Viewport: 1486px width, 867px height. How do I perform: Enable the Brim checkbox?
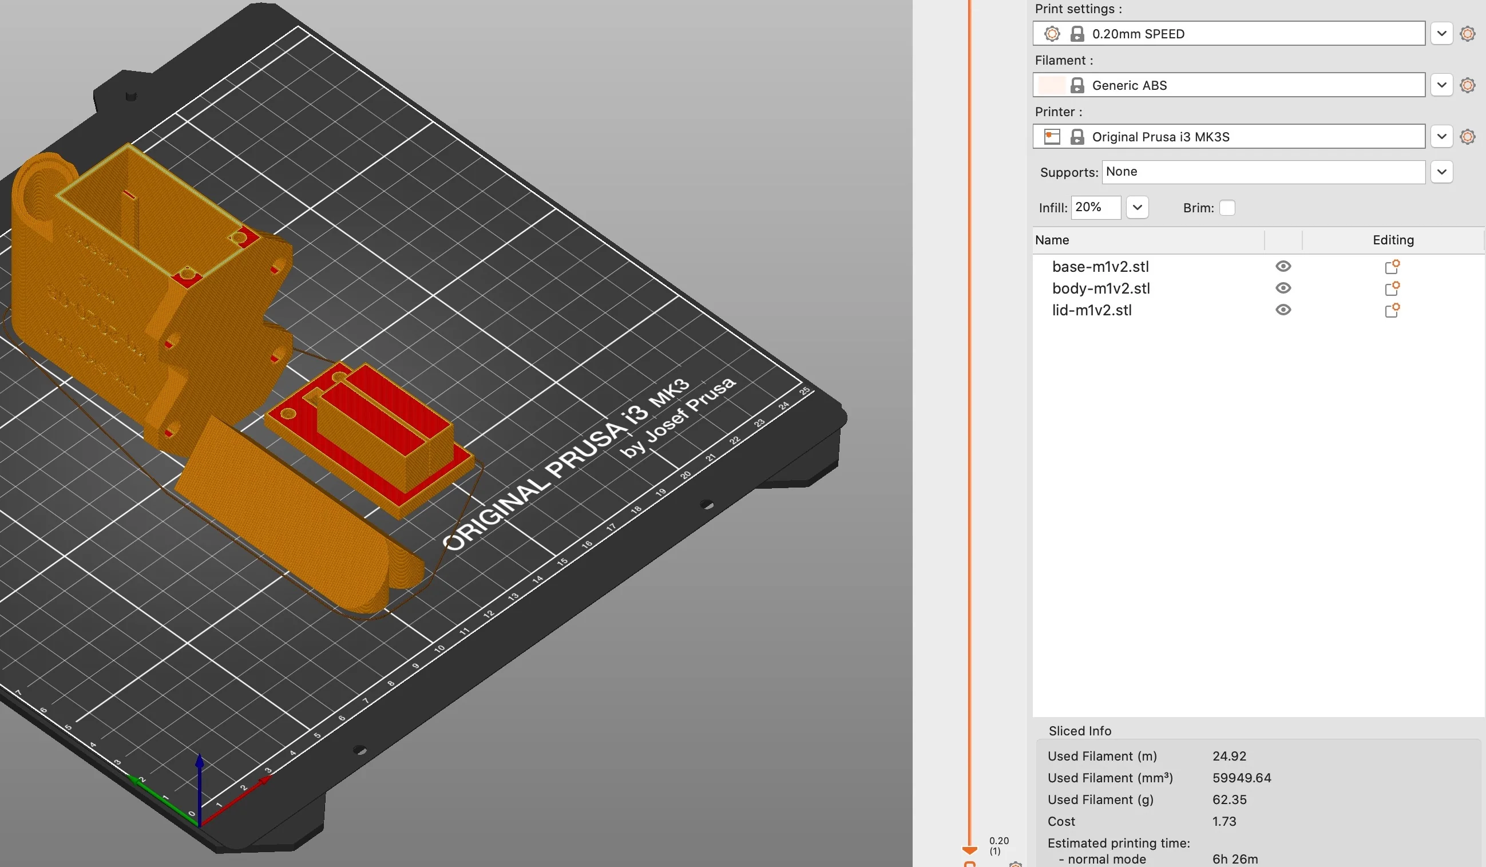tap(1228, 208)
